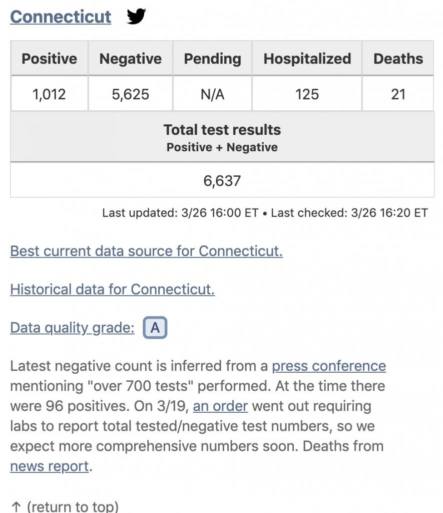
Task: Click the Hospitalized column header
Action: pos(307,59)
